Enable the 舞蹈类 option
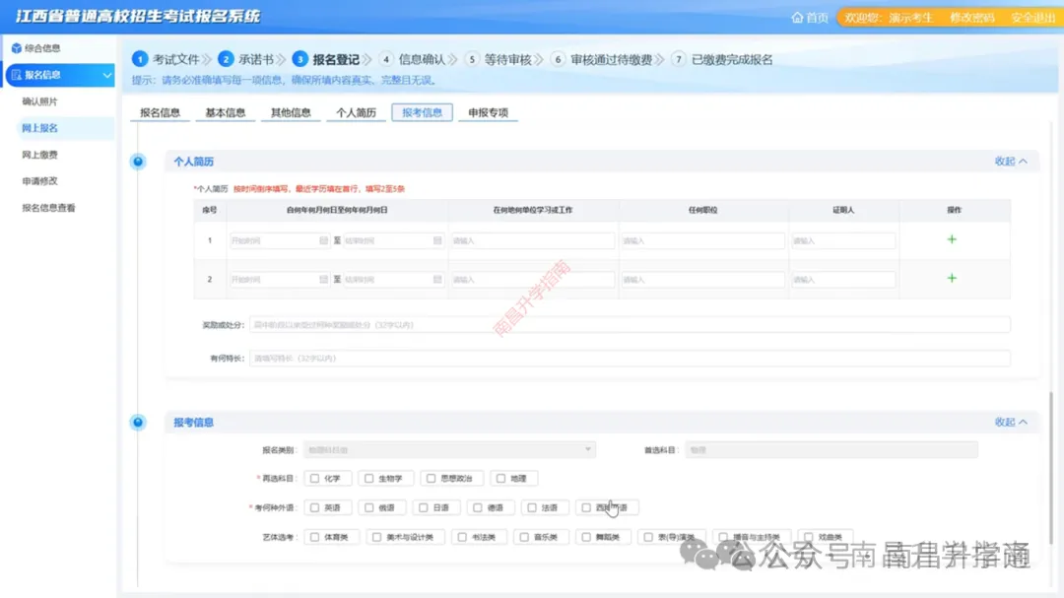1064x598 pixels. point(585,537)
